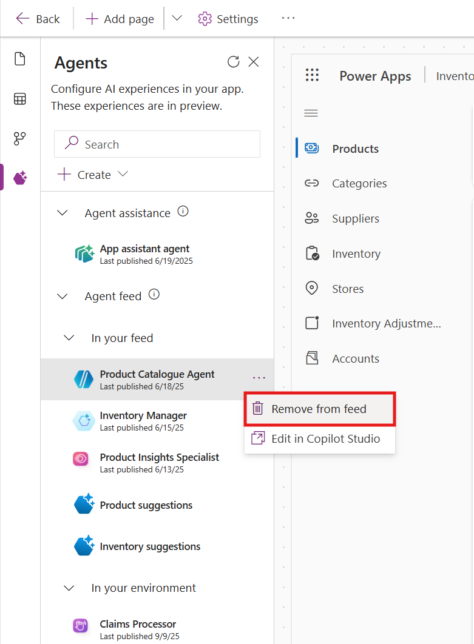Viewport: 474px width, 644px height.
Task: Select the Products navigation item icon
Action: coord(311,148)
